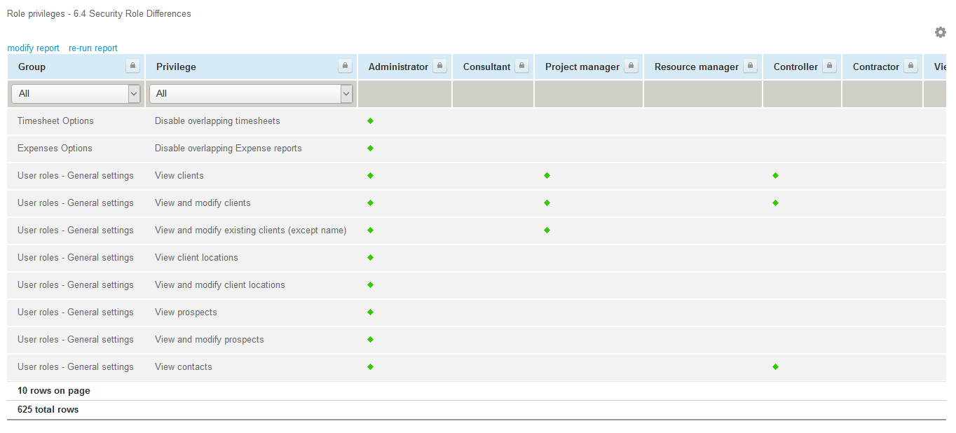Screen dimensions: 956x433
Task: Click the lock icon in Privilege column header
Action: pyautogui.click(x=345, y=66)
